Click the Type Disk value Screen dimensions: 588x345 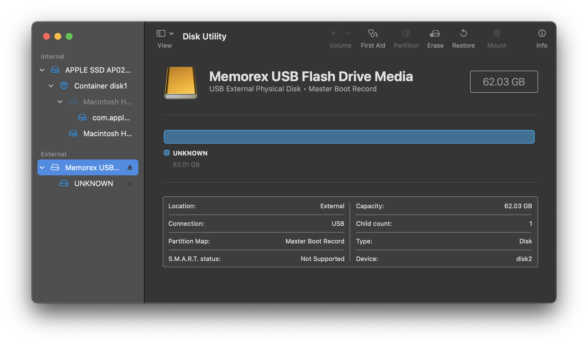[x=526, y=241]
